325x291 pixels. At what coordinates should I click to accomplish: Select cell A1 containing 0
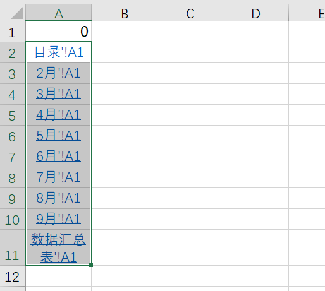[59, 32]
